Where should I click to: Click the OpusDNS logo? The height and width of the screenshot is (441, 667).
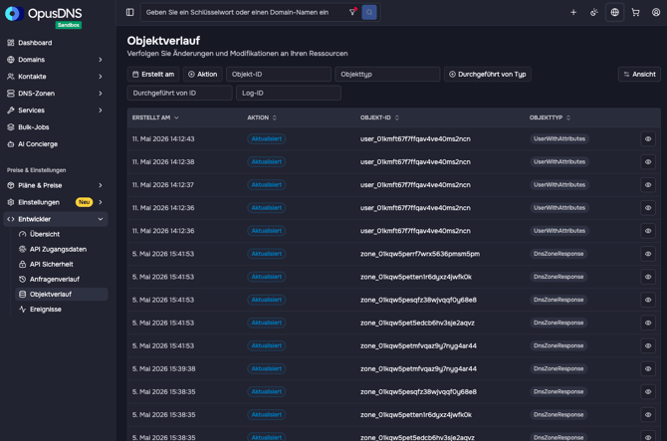[x=44, y=14]
